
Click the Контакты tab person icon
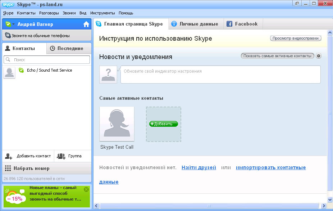[x=8, y=48]
